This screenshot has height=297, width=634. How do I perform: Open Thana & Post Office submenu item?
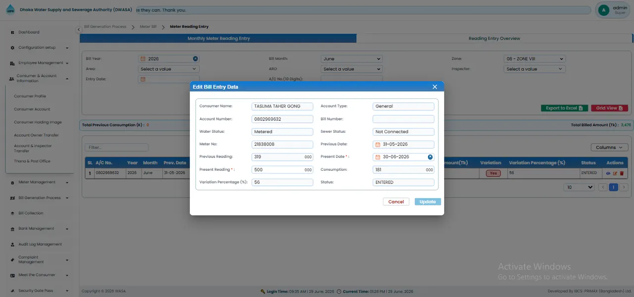pos(32,161)
